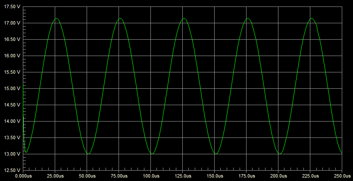Click the 100.0us time label

tap(150, 176)
